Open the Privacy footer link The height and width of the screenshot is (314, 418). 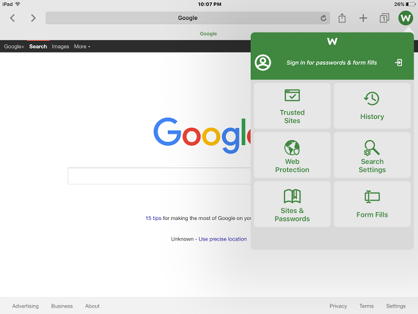coord(338,306)
